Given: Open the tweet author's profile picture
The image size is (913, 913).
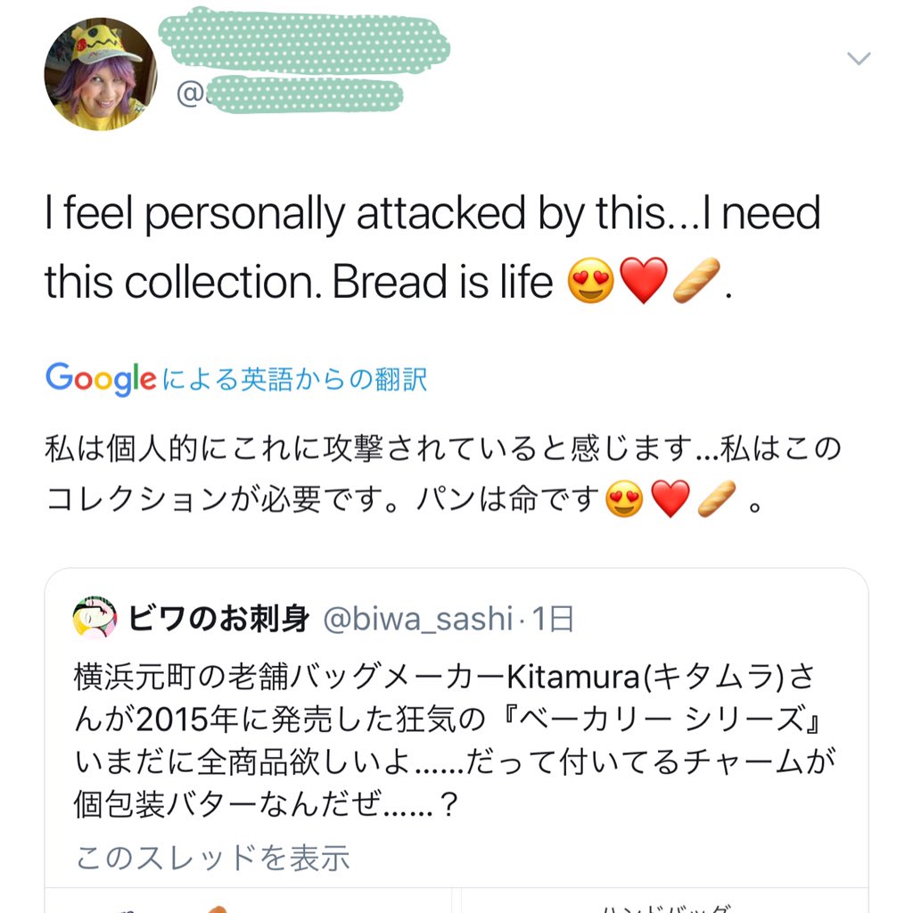Looking at the screenshot, I should (100, 75).
